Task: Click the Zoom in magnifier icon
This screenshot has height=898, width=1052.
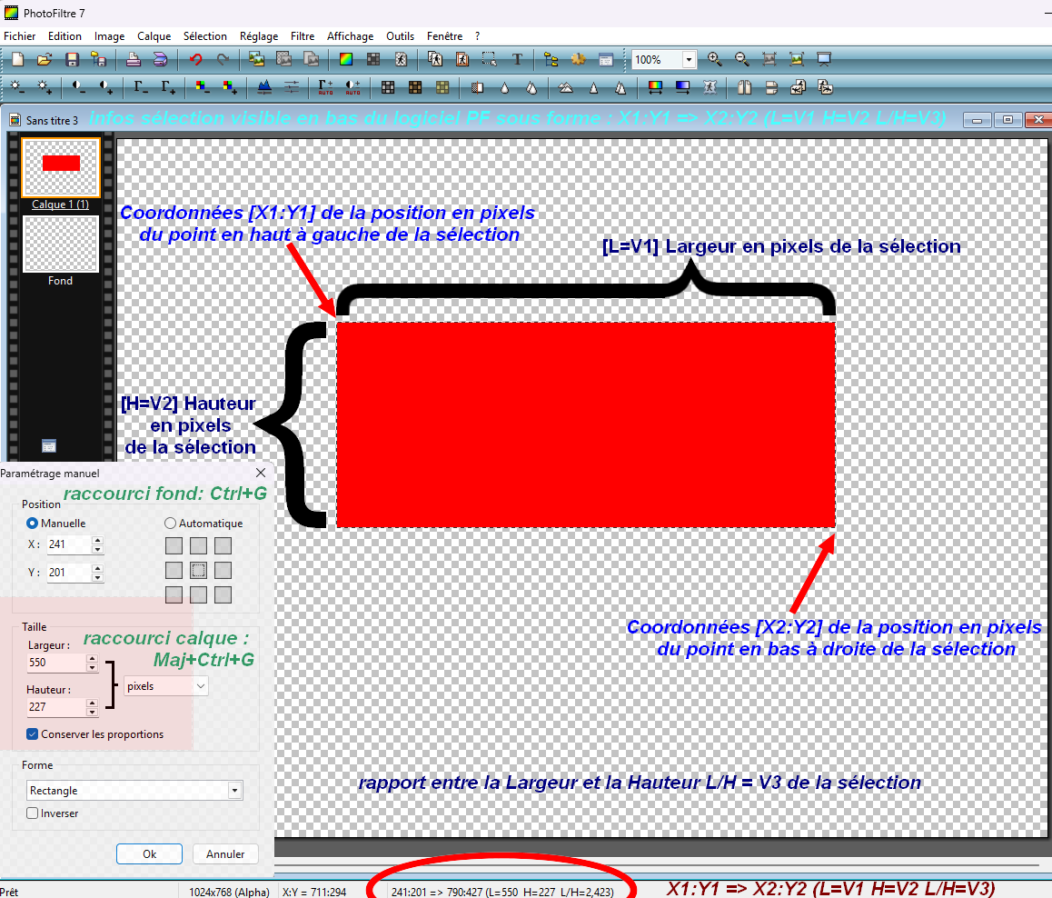Action: click(715, 60)
